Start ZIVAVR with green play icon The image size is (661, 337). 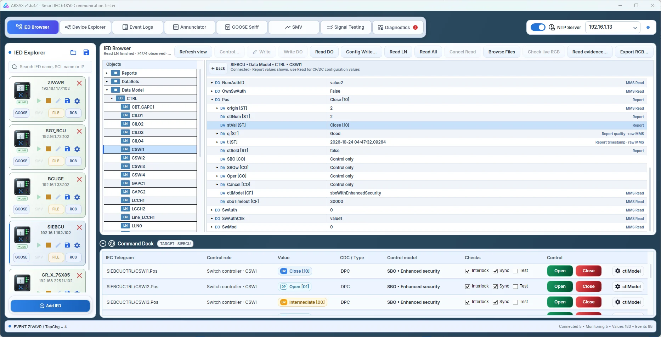tap(39, 101)
